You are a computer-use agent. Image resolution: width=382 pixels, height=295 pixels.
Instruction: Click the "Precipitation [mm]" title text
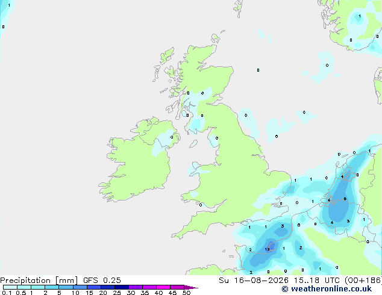click(39, 281)
